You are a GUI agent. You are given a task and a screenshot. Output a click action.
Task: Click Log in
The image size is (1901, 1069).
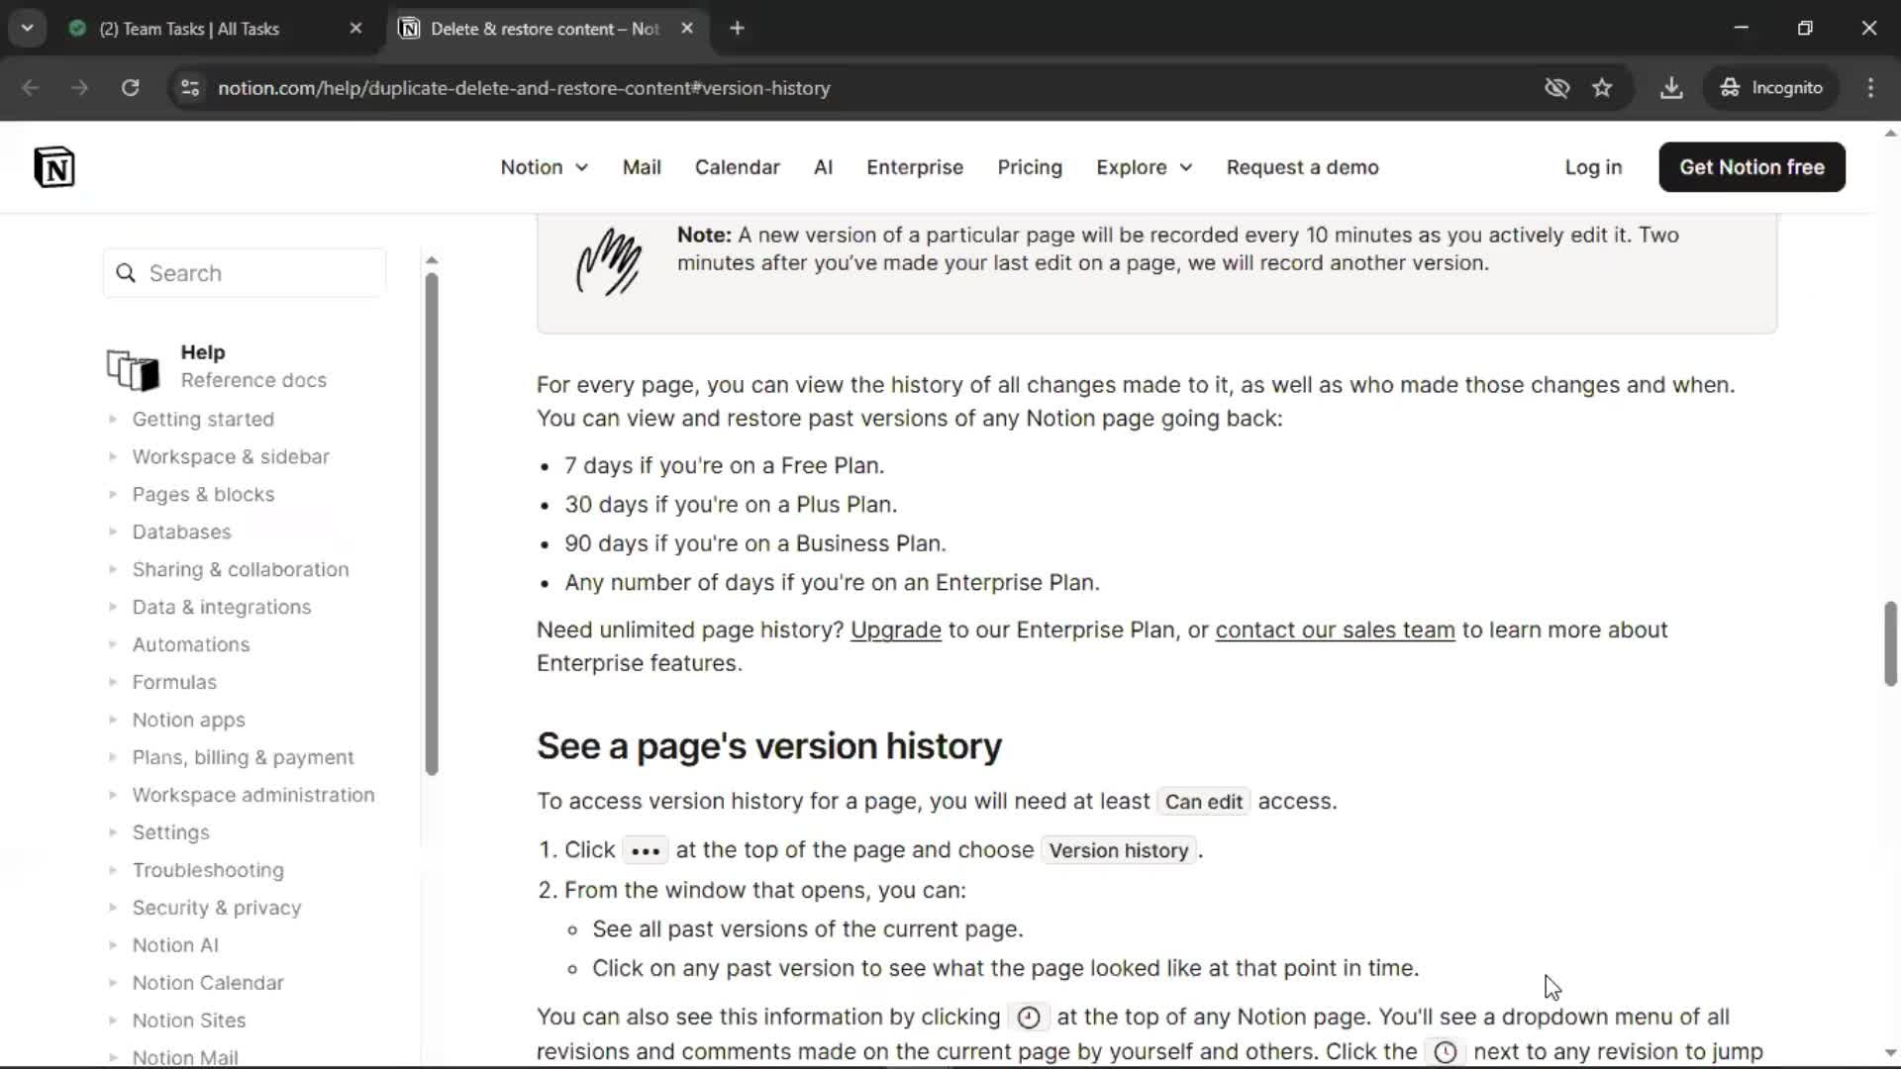pyautogui.click(x=1593, y=167)
